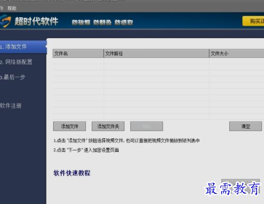The width and height of the screenshot is (264, 204).
Task: Sort by 文件路径 column header
Action: [156, 54]
